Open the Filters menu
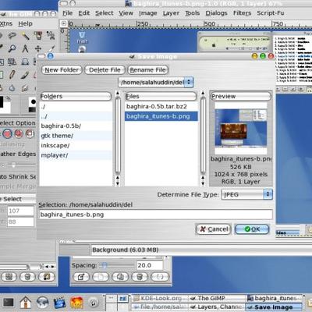This screenshot has height=312, width=312. [242, 13]
